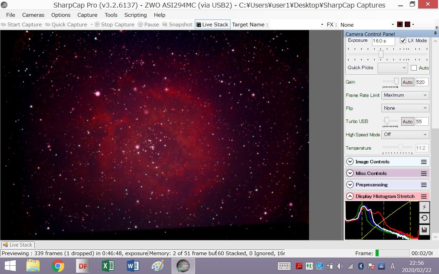Open the touch keyboard icon
The image size is (439, 274).
[284, 266]
